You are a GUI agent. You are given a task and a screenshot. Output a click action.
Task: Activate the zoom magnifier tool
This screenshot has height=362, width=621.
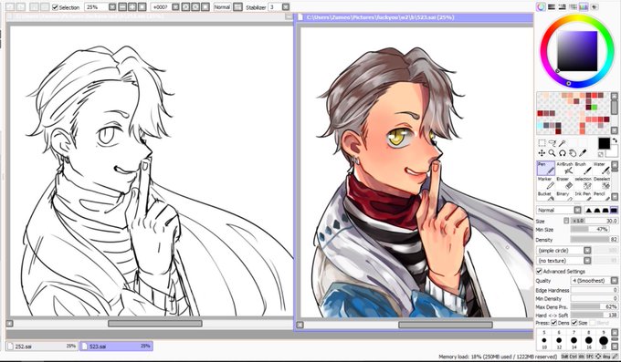point(552,152)
